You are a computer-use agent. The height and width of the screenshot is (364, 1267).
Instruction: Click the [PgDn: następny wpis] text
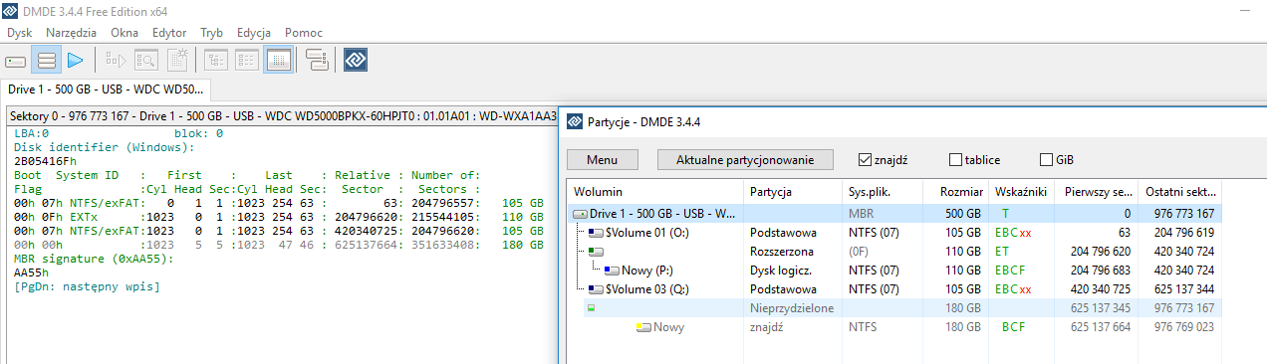pos(88,286)
